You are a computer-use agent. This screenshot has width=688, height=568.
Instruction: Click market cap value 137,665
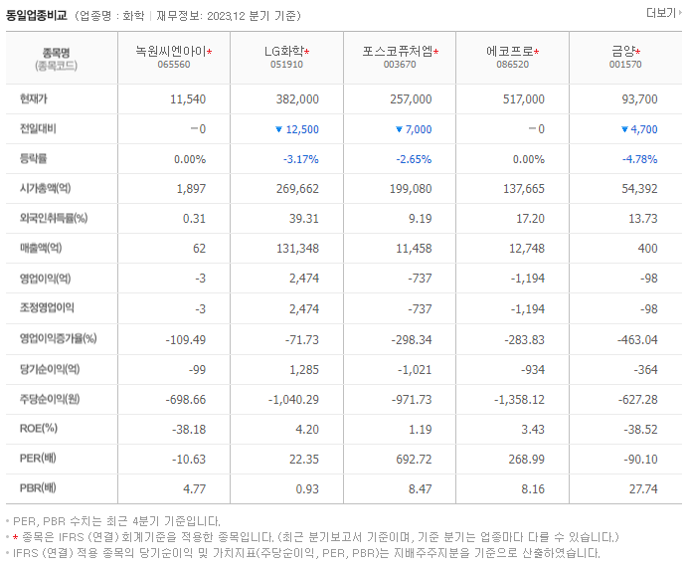pos(524,189)
